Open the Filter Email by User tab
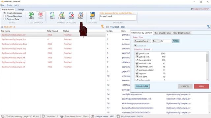 click(162, 33)
